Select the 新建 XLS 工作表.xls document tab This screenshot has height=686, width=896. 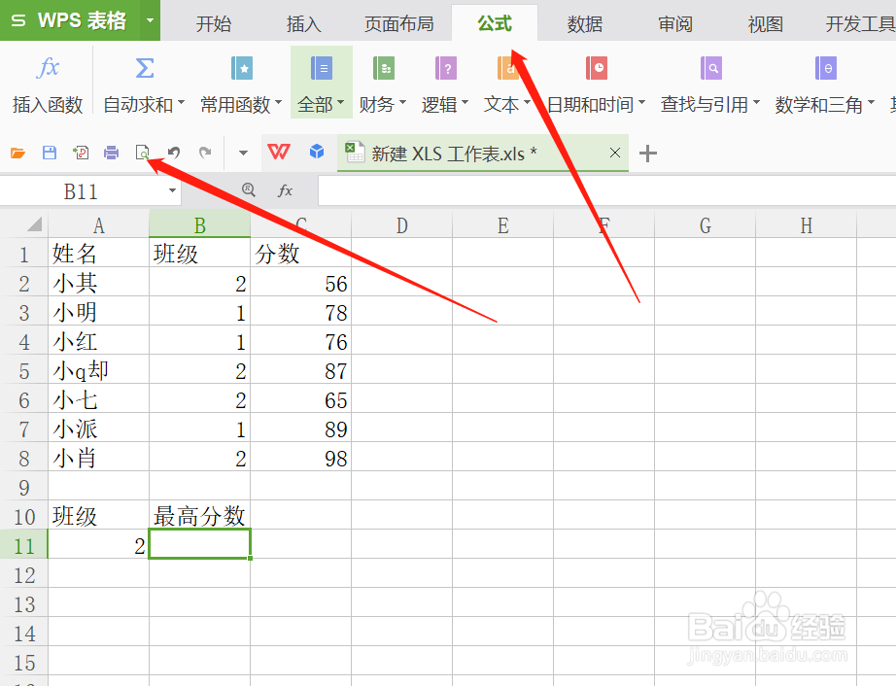tap(483, 153)
